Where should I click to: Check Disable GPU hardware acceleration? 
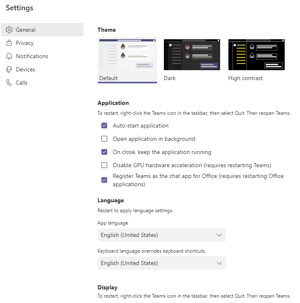(104, 165)
